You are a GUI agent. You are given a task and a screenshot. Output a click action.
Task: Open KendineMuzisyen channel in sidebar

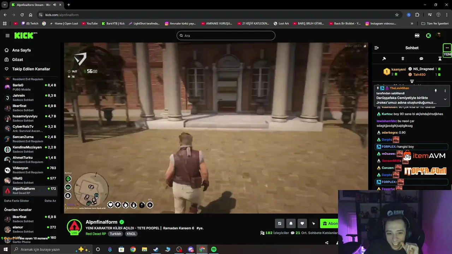point(30,149)
